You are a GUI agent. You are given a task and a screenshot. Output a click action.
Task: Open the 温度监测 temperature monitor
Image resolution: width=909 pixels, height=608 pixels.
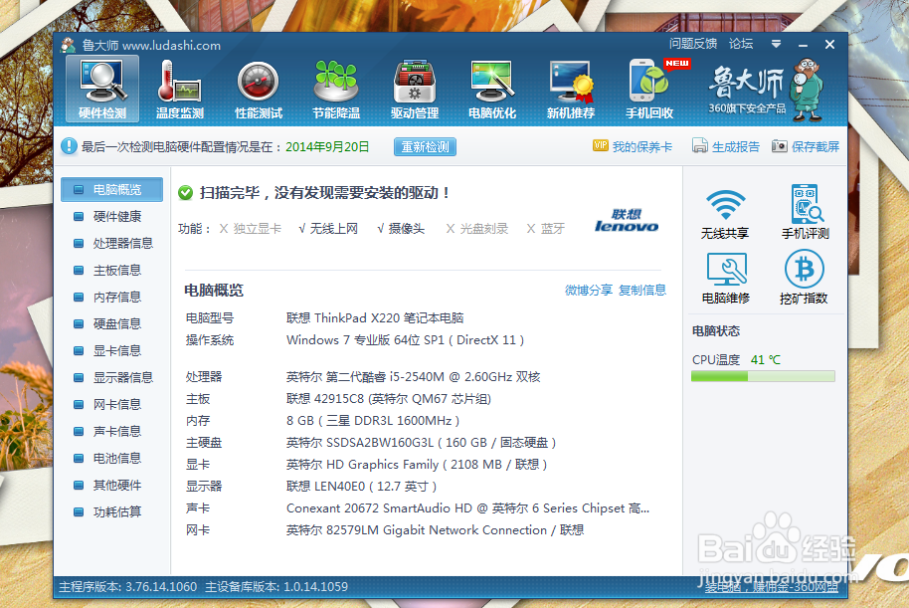pyautogui.click(x=180, y=89)
